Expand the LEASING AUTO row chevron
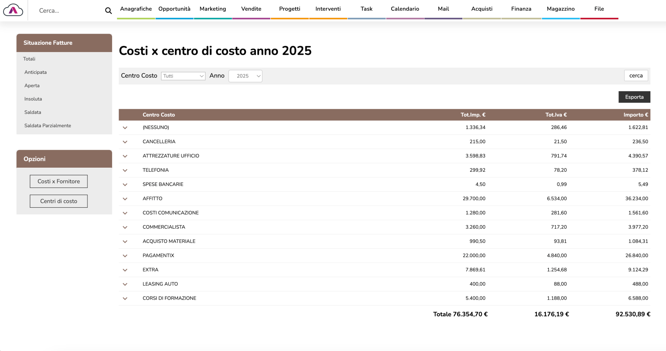The image size is (666, 351). coord(125,284)
